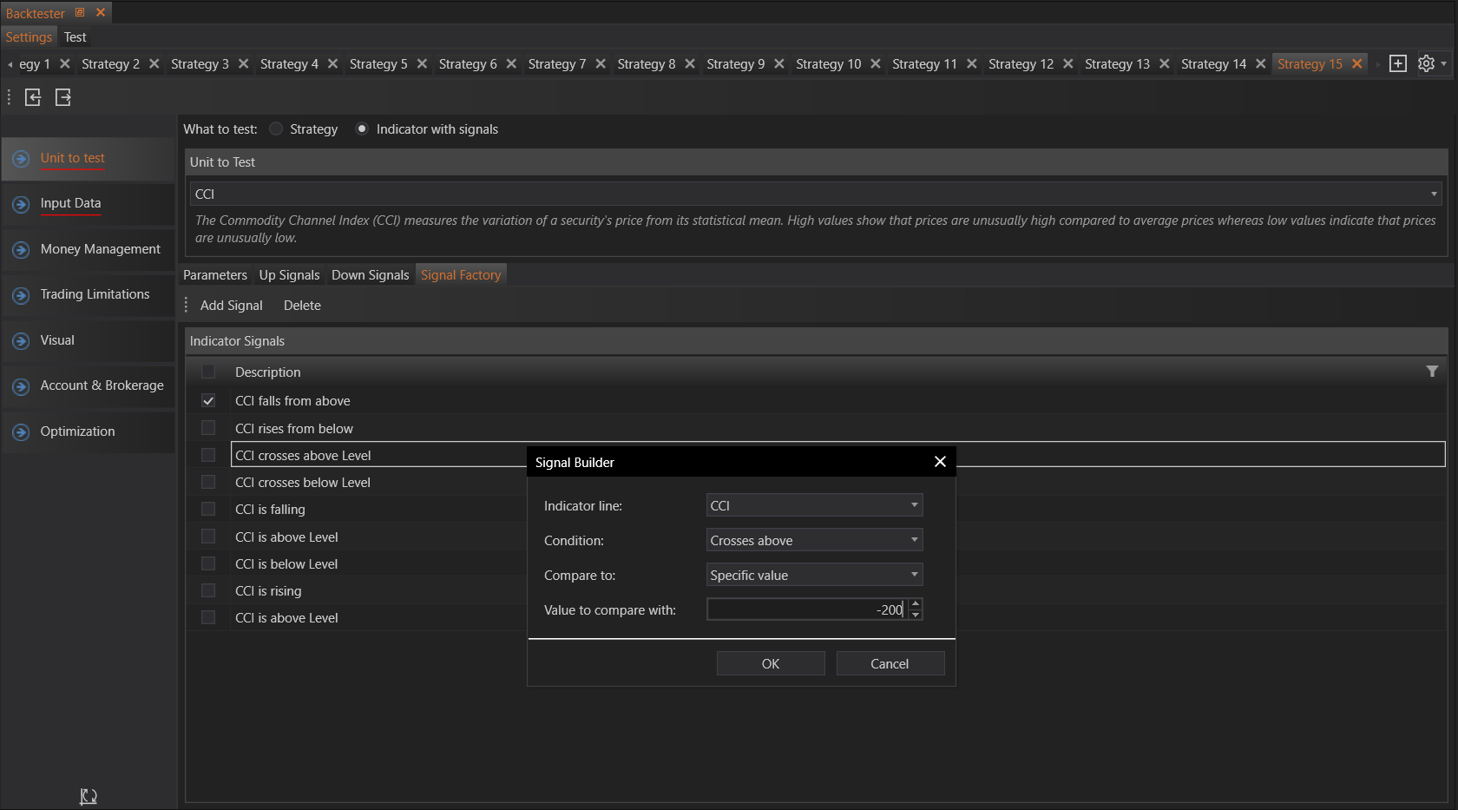Click the filter funnel icon in Indicator Signals
This screenshot has width=1458, height=810.
pos(1432,372)
